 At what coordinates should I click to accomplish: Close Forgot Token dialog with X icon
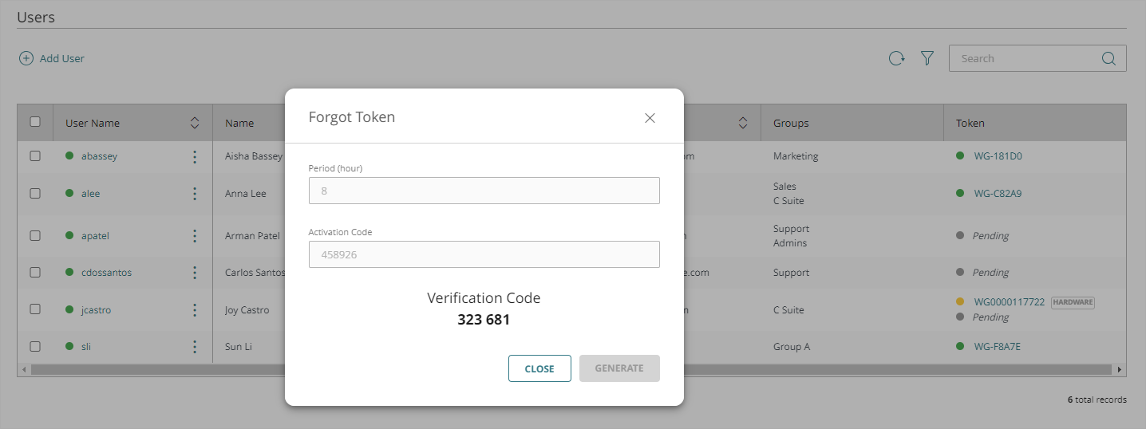(650, 118)
